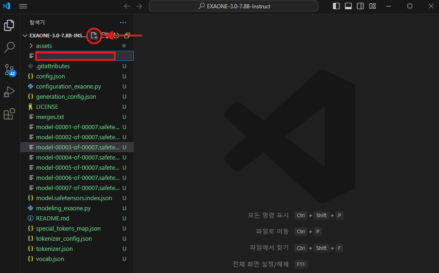Open the Run and Debug view
The width and height of the screenshot is (439, 273).
coord(9,92)
